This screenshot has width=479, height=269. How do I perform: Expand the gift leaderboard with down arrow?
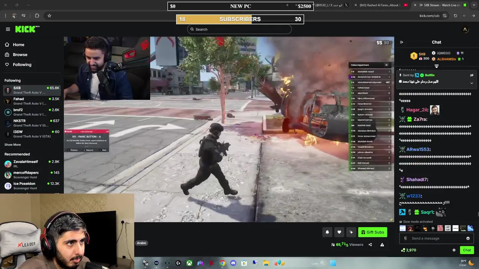[x=436, y=66]
